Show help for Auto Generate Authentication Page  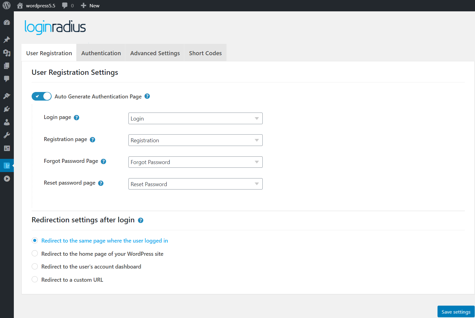pos(147,96)
